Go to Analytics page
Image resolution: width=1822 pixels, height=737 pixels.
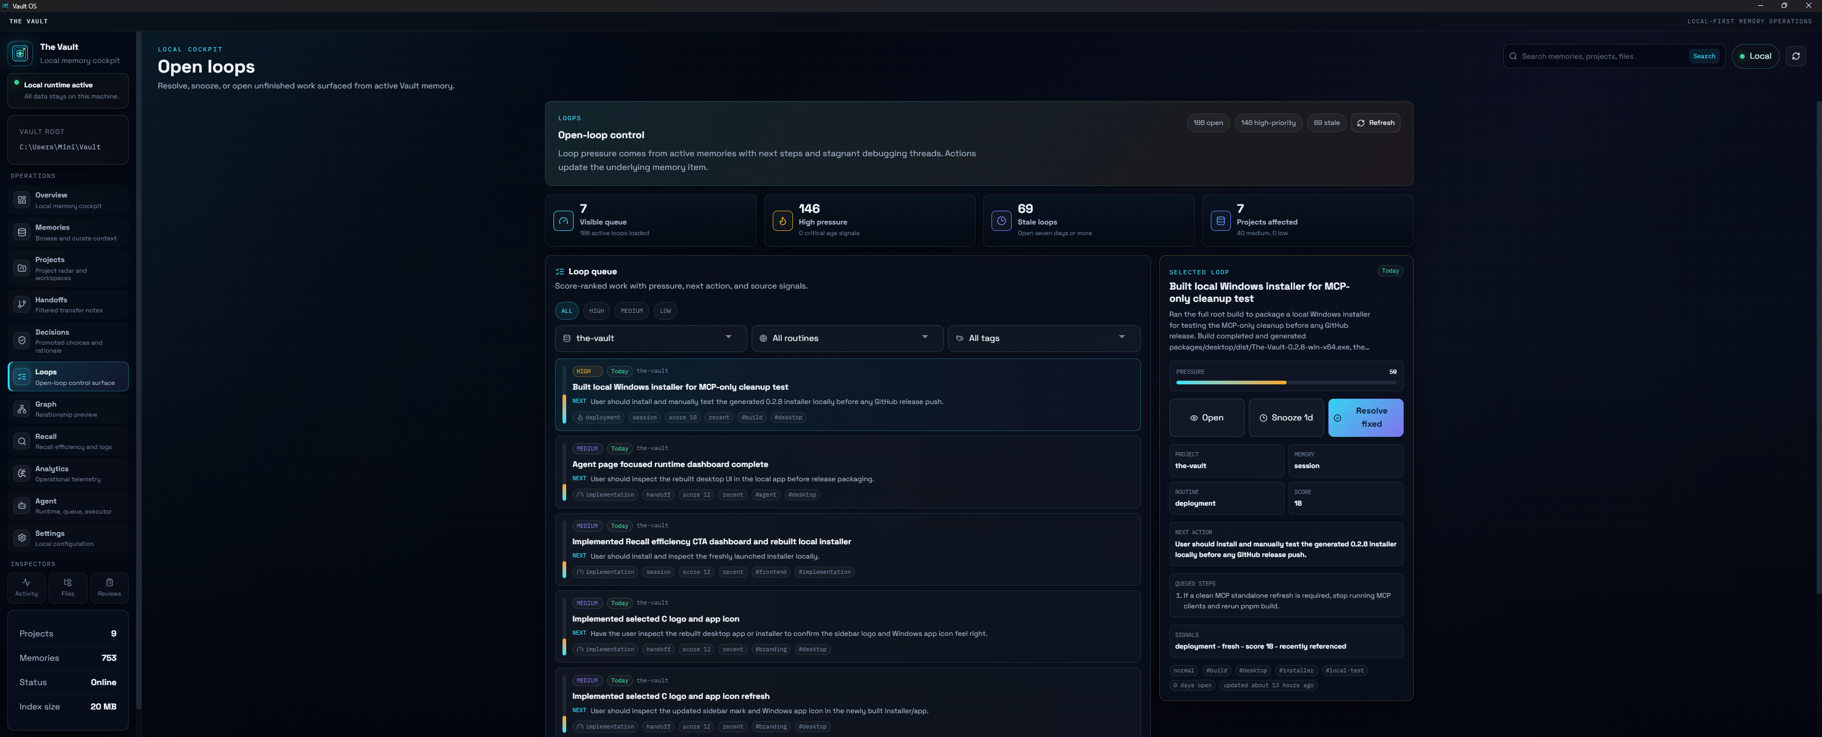coord(68,473)
